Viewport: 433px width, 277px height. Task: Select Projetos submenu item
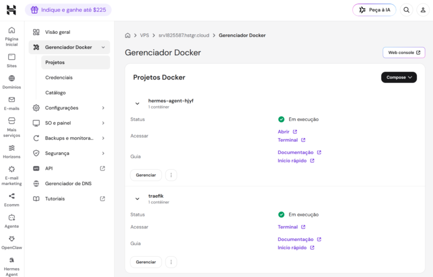(76, 62)
